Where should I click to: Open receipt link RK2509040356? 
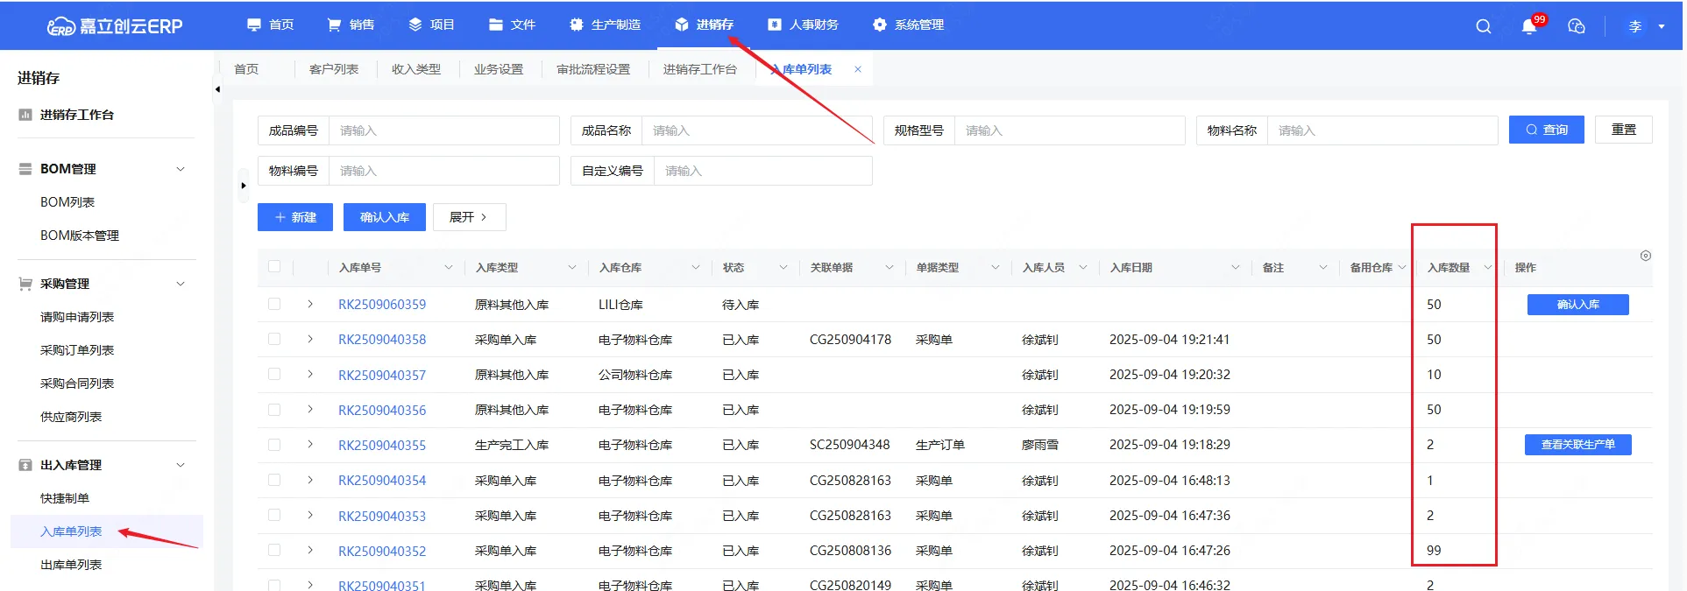pos(382,410)
